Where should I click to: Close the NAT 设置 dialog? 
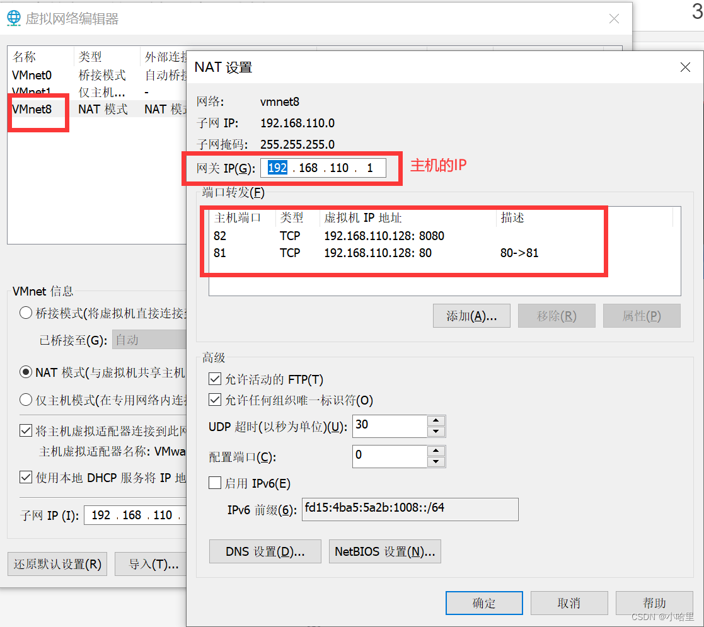(685, 67)
